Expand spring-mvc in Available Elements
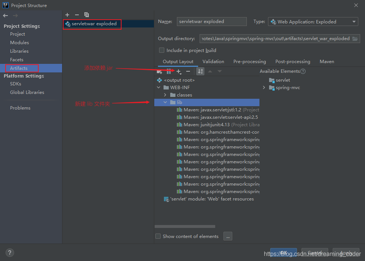The image size is (365, 261). (264, 88)
